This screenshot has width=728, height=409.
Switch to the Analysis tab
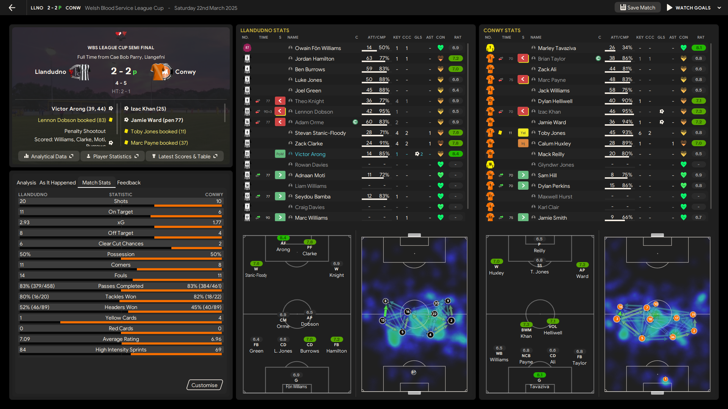click(x=26, y=183)
